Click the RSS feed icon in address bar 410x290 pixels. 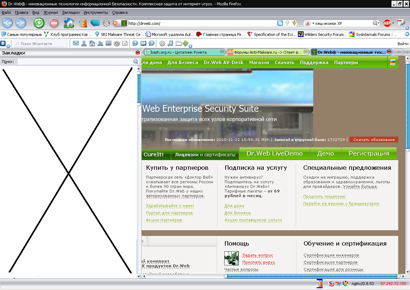pos(280,23)
